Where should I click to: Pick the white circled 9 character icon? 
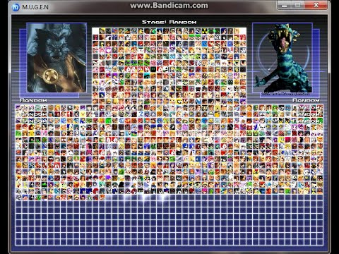tap(218, 37)
